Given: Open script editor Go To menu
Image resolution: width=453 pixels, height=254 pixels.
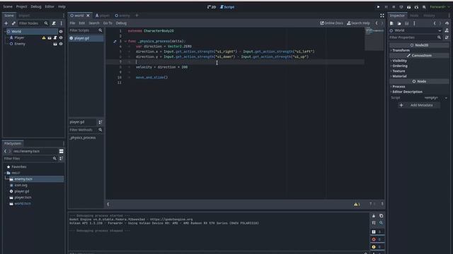Looking at the screenshot, I should [x=108, y=23].
